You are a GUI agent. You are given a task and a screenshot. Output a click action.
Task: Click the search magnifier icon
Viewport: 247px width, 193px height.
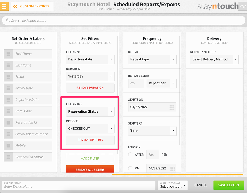click(8, 20)
